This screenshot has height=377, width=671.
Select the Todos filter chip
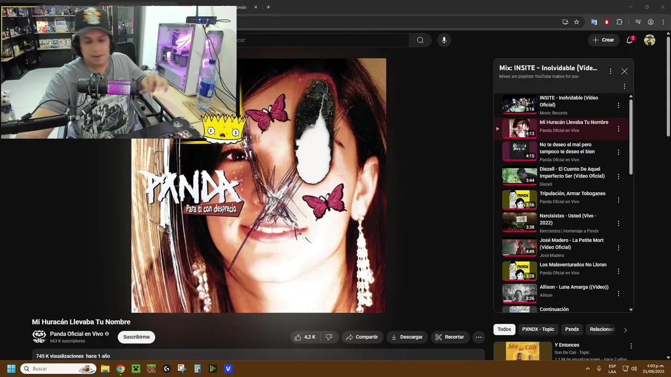[504, 329]
